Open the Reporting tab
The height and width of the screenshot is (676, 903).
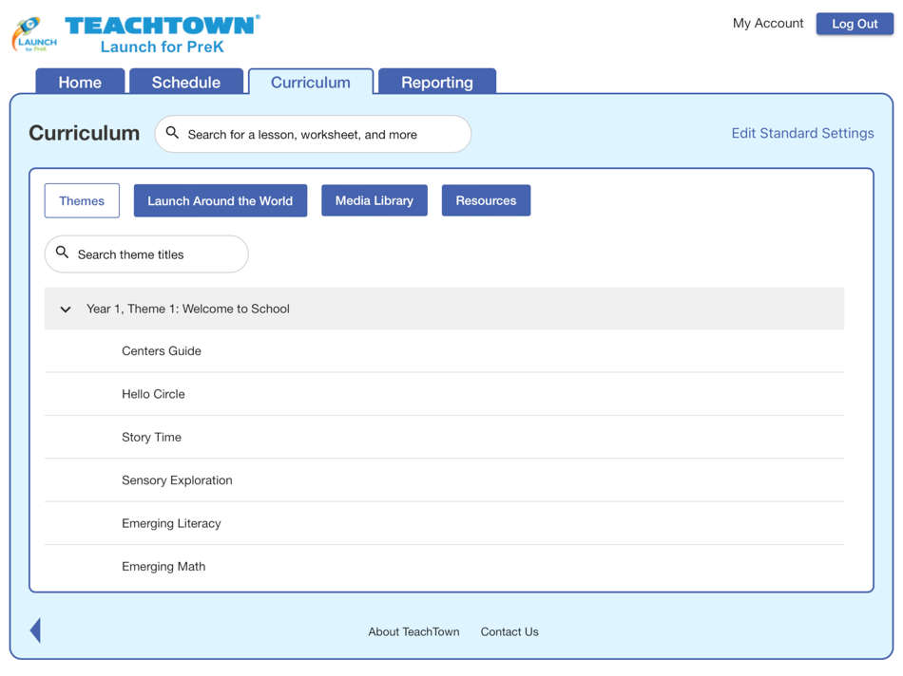click(436, 82)
